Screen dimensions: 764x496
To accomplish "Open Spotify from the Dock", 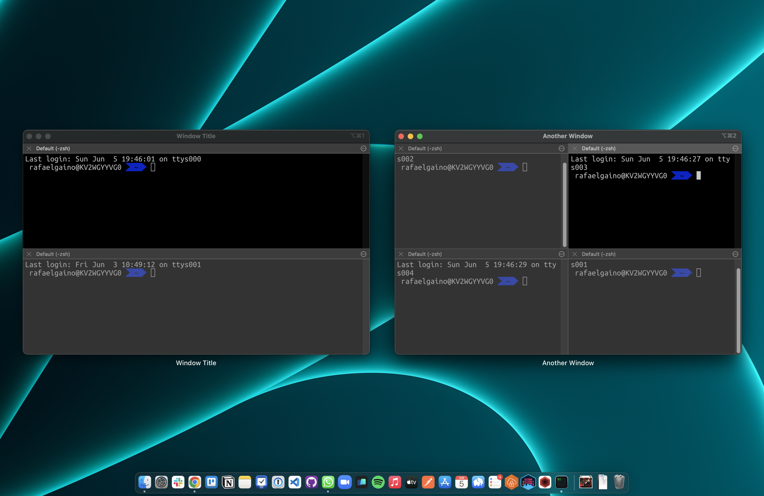I will click(x=378, y=482).
